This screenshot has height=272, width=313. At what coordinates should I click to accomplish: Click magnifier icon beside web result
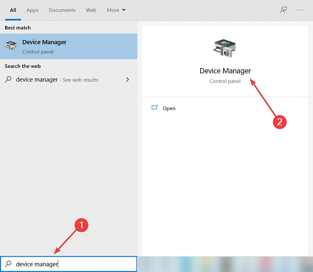8,79
